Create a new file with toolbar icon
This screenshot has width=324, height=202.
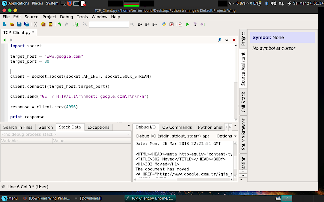pos(5,24)
